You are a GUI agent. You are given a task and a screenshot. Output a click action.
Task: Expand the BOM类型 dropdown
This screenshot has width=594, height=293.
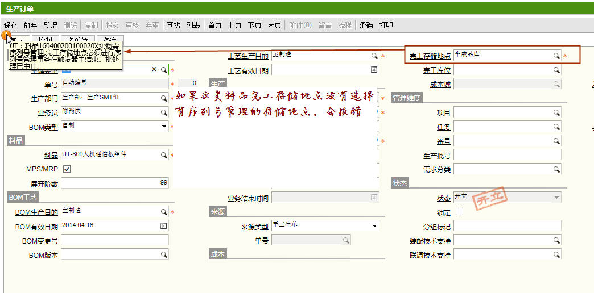(x=164, y=127)
